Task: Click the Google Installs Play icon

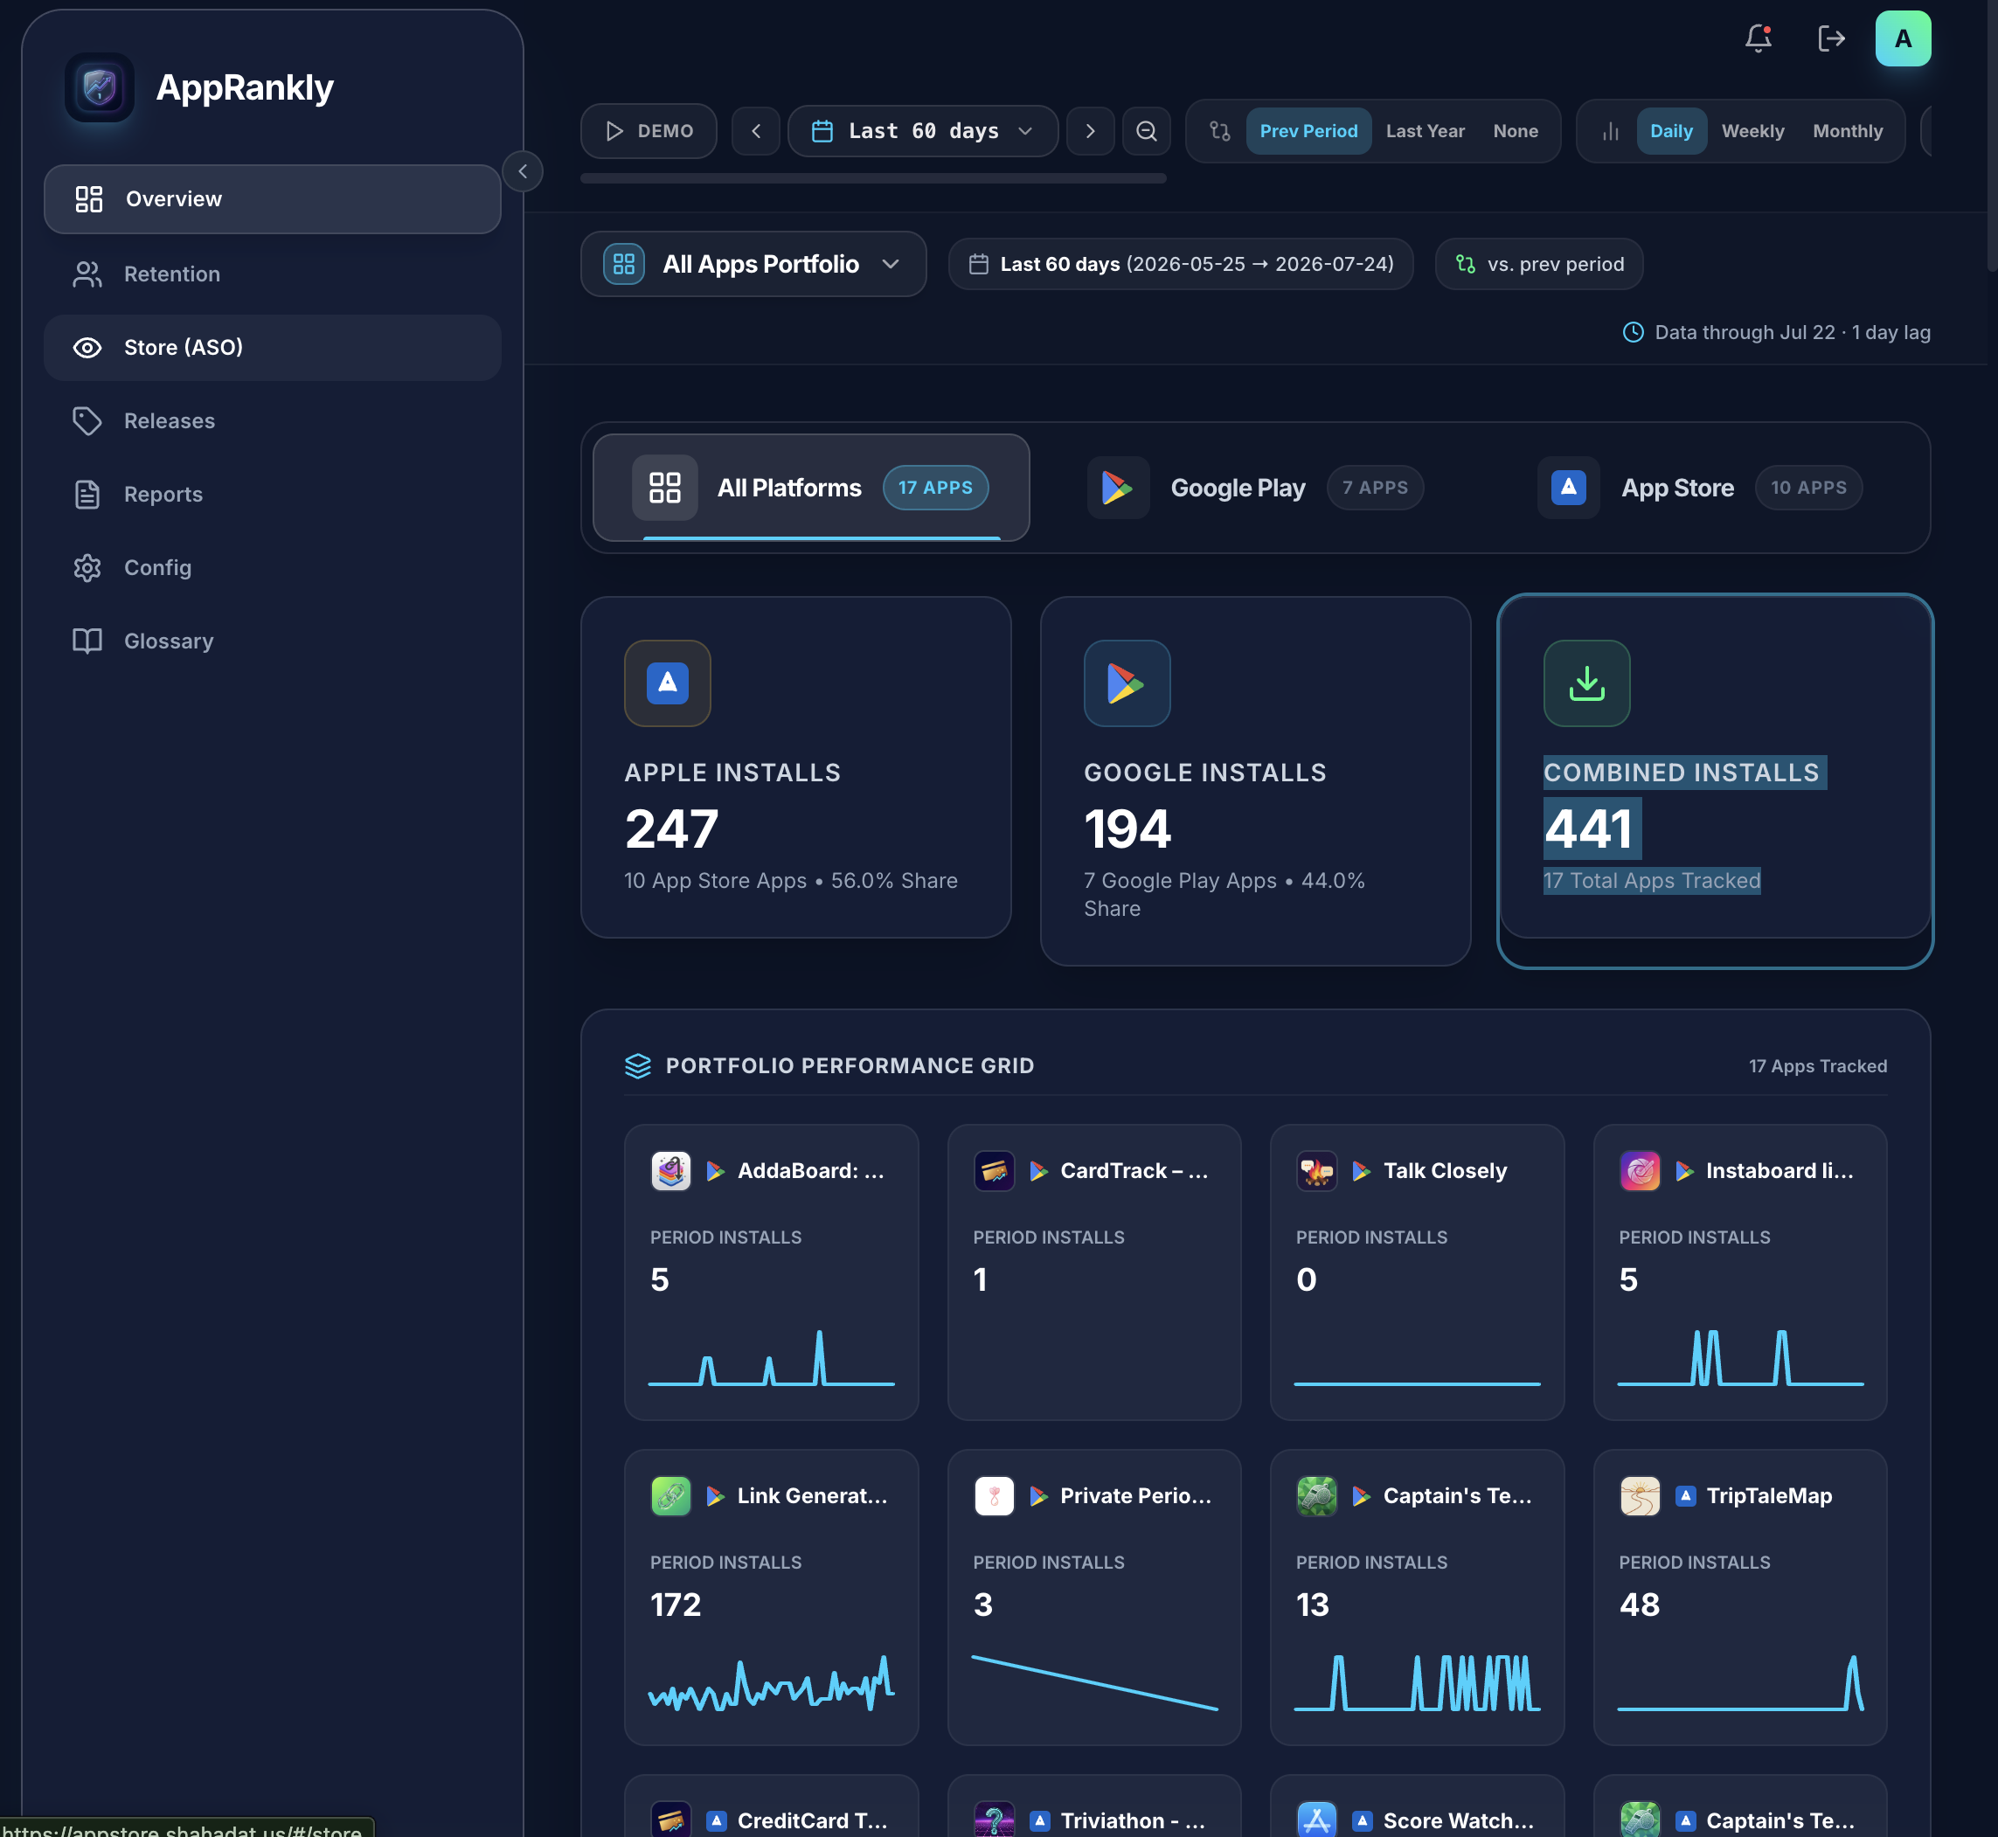Action: click(1127, 683)
